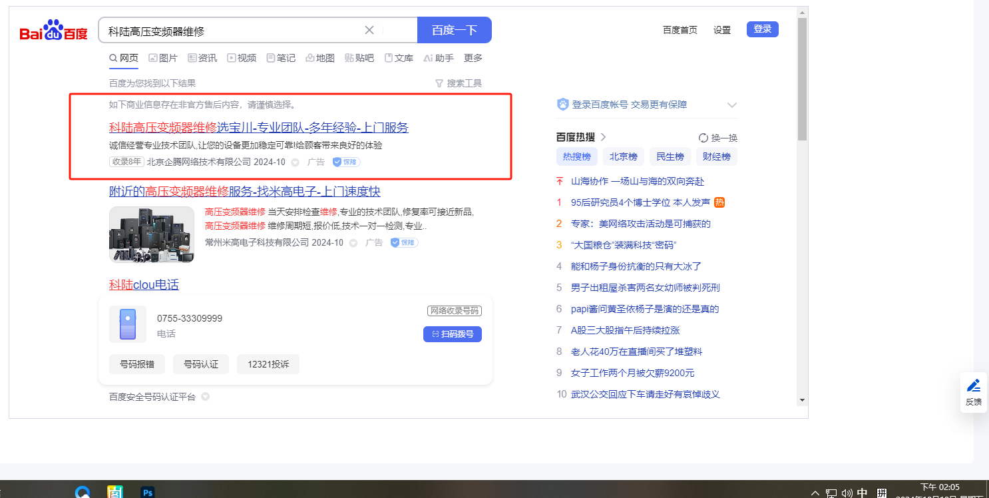Click the 换一换 refresh icon in hot search
The width and height of the screenshot is (989, 498).
point(703,138)
